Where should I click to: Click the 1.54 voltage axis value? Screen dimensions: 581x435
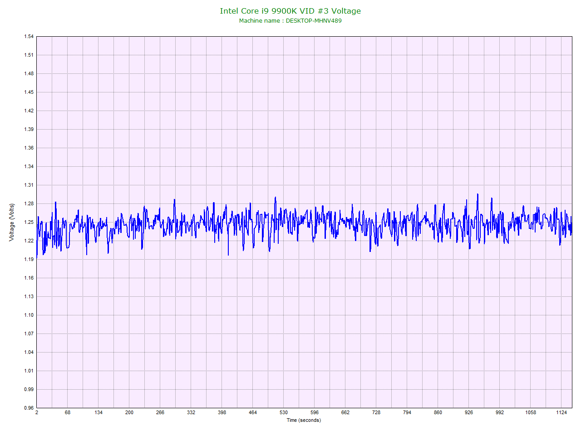29,37
